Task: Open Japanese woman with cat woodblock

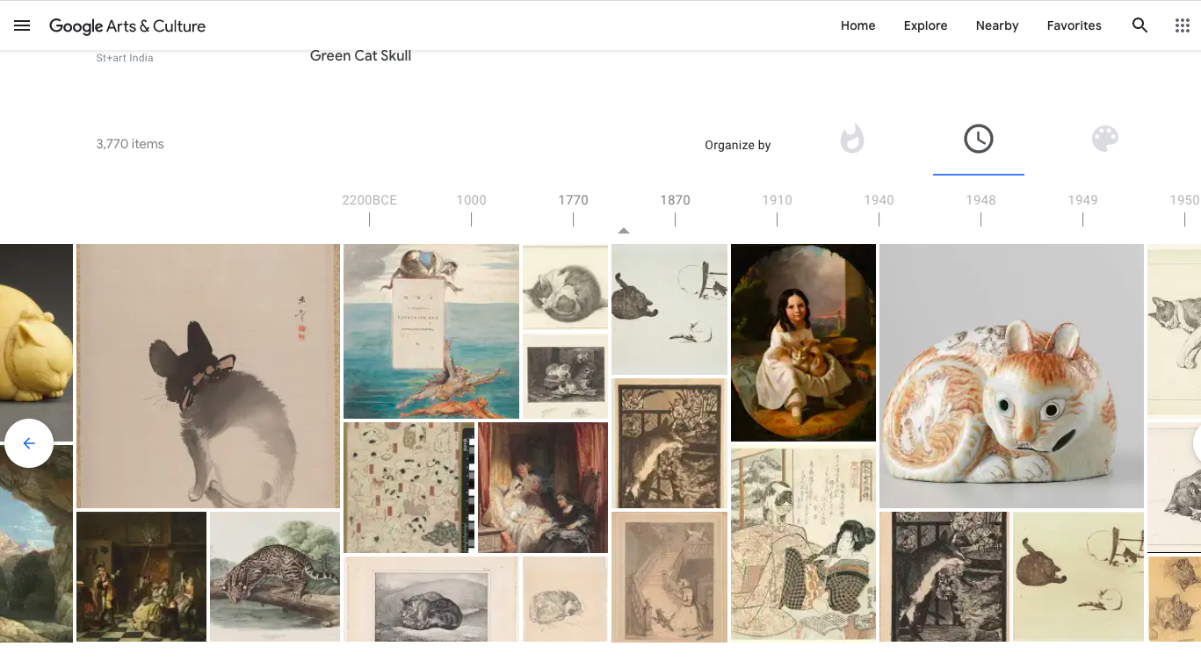Action: click(x=803, y=543)
